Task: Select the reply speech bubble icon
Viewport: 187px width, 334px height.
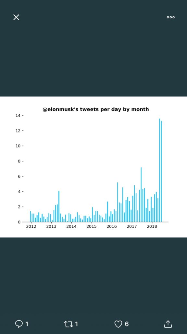Action: tap(19, 324)
